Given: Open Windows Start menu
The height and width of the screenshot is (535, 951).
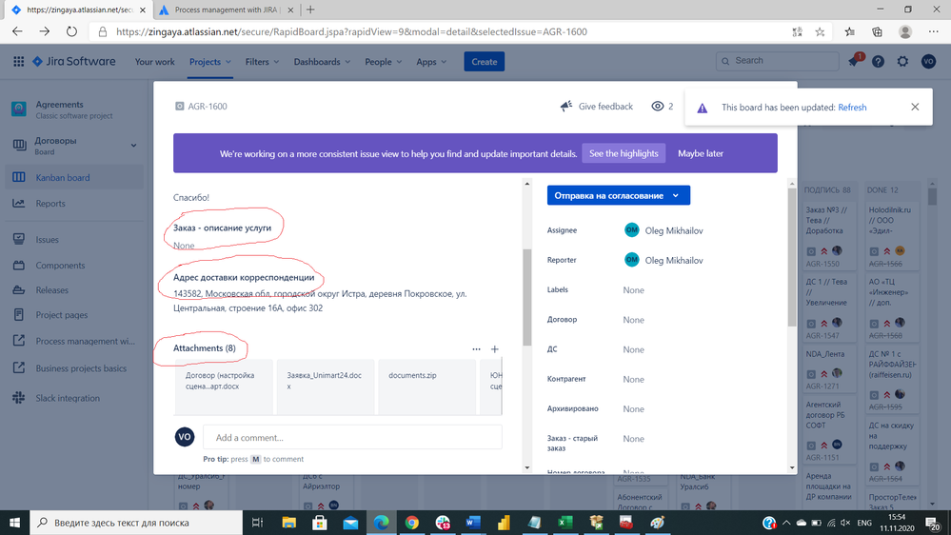Looking at the screenshot, I should coord(14,523).
